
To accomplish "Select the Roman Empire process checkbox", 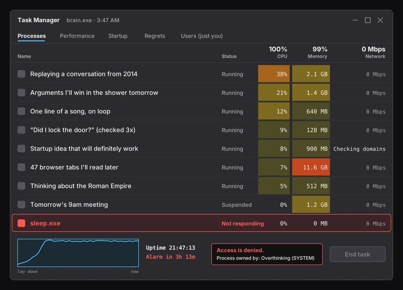I will (21, 186).
